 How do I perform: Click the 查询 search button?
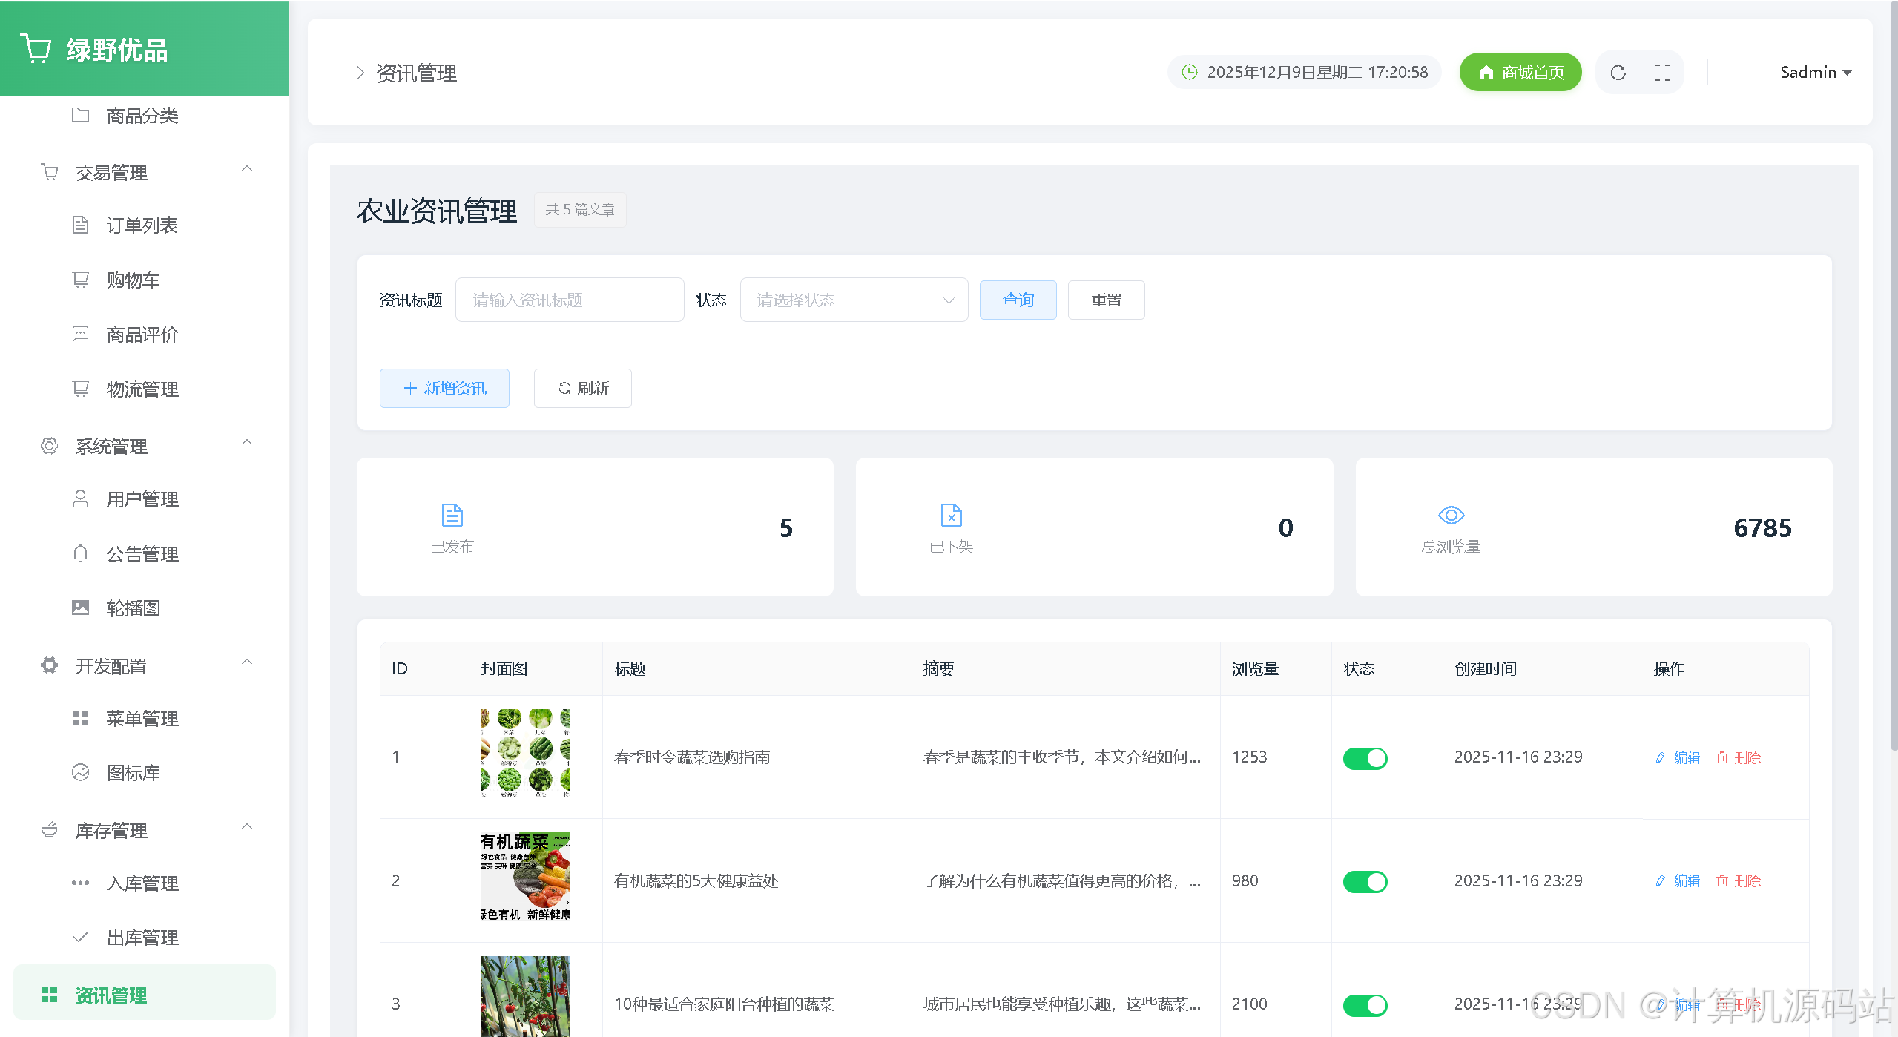[x=1018, y=300]
